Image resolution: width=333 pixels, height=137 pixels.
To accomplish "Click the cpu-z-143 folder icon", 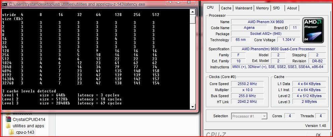I will point(12,132).
